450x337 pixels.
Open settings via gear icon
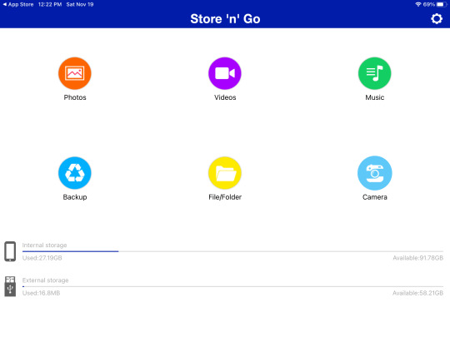[x=437, y=19]
